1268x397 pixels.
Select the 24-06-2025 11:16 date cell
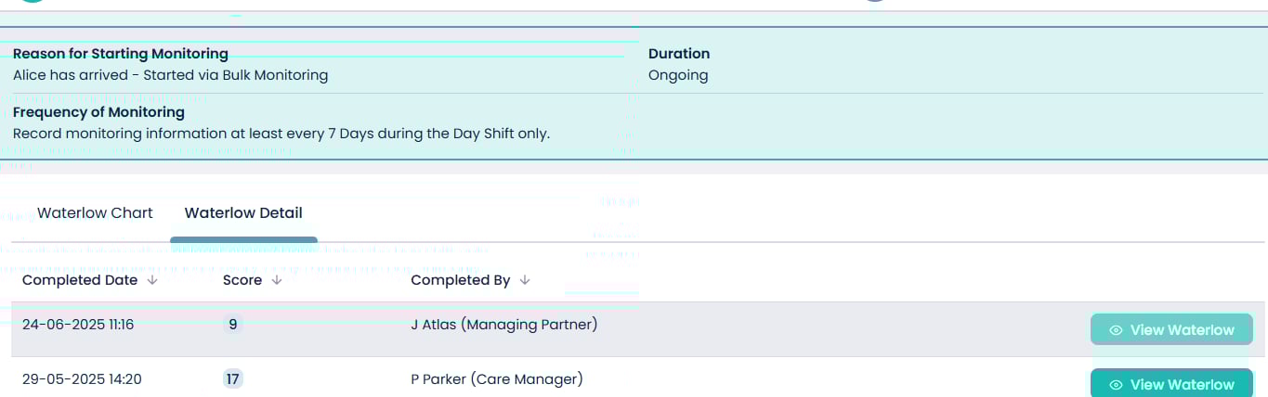coord(78,325)
